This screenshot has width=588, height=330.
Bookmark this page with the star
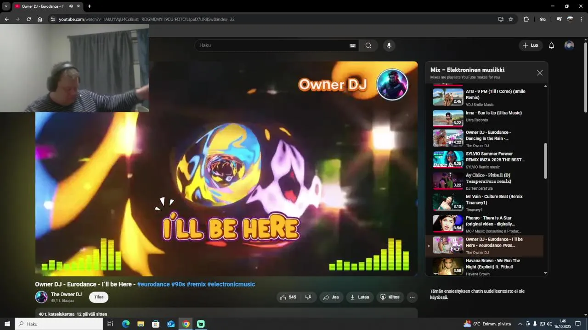tap(511, 19)
